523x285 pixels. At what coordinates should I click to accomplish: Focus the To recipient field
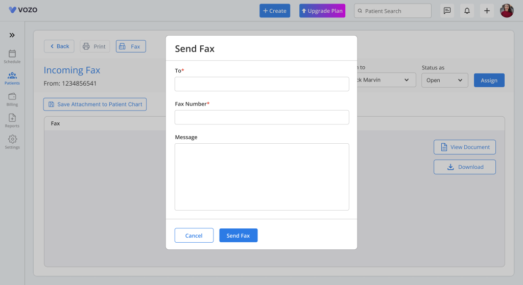[261, 84]
